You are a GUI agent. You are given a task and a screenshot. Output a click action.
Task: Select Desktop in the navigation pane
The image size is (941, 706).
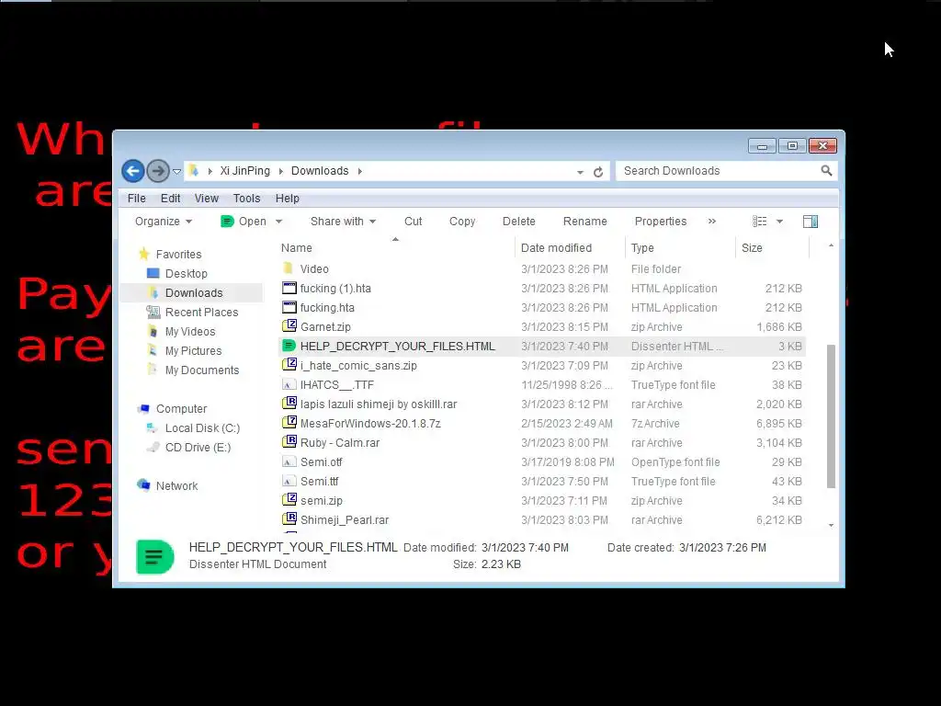coord(186,274)
